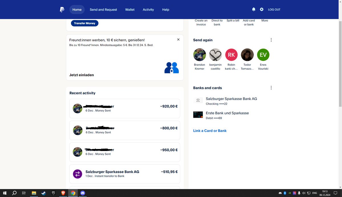Open the clock showing 19:13
342x197 pixels.
coord(325,193)
